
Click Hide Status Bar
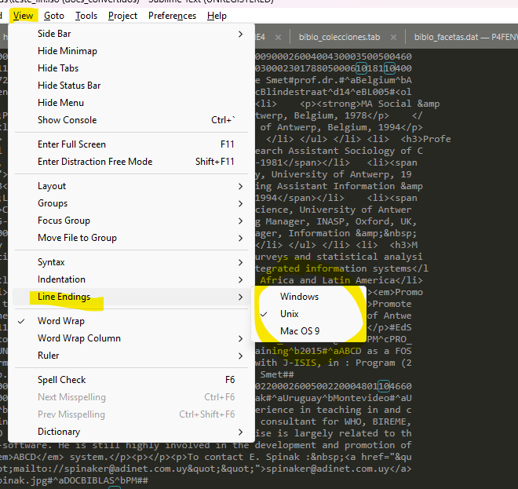(x=69, y=86)
